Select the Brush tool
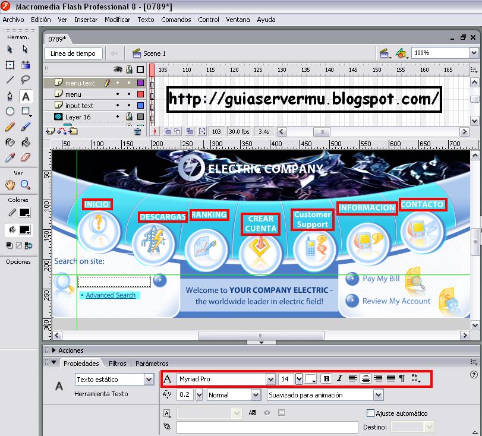Viewport: 482px width, 436px height. click(26, 127)
